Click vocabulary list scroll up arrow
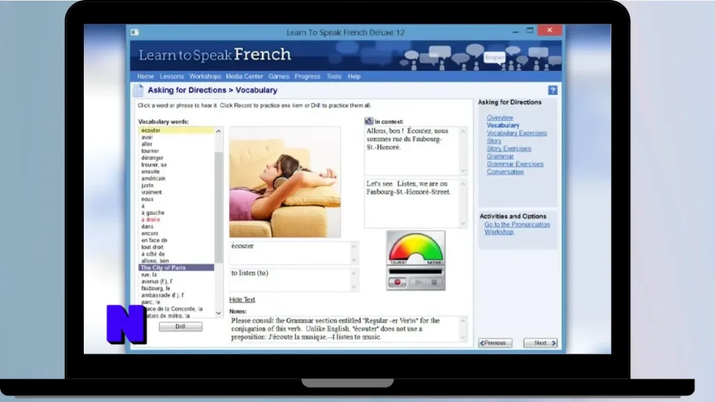Viewport: 715px width, 402px height. tap(219, 131)
